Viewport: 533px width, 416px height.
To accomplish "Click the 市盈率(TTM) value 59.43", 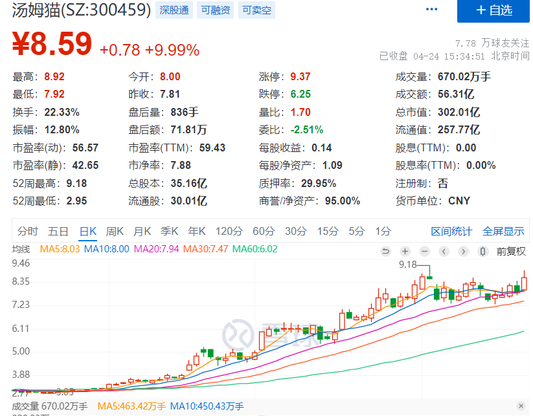I will [x=212, y=148].
